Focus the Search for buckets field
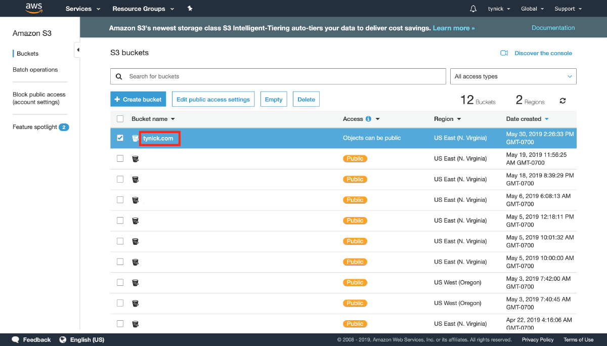 pyautogui.click(x=278, y=76)
